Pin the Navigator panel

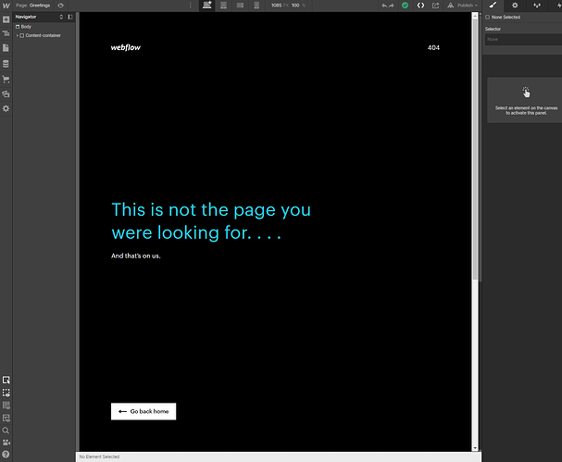coord(69,17)
